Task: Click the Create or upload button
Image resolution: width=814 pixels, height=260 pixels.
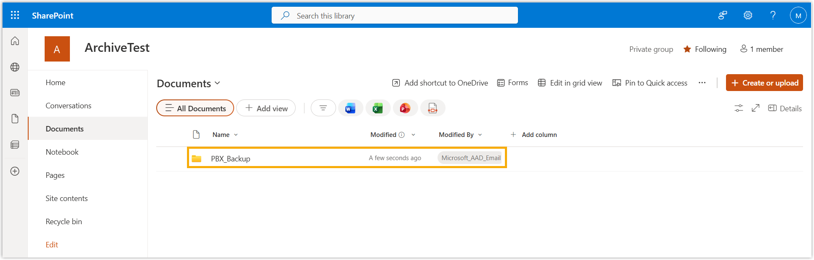Action: 764,83
